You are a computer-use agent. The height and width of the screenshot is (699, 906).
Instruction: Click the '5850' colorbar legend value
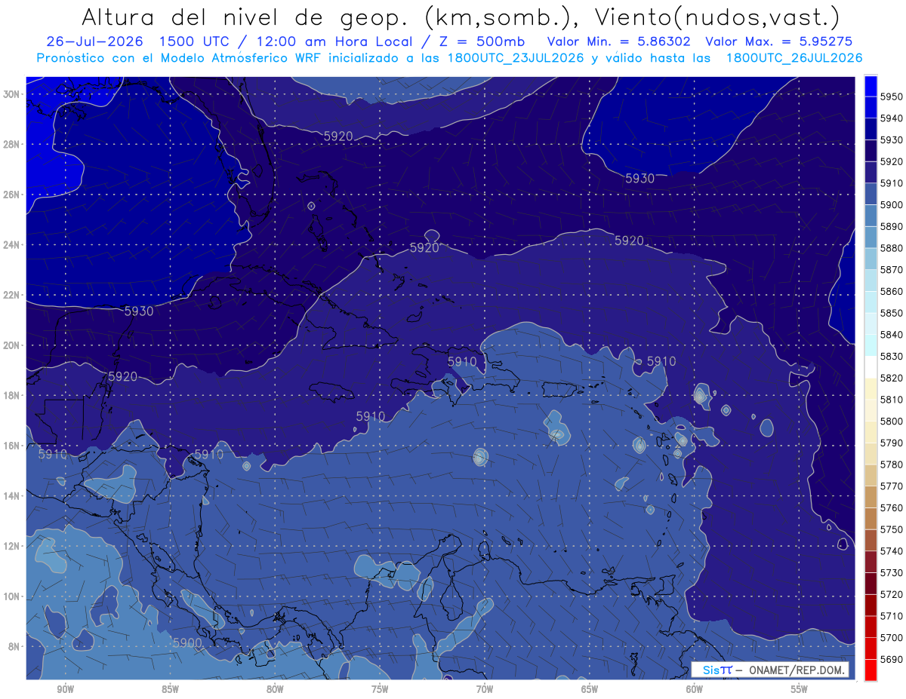[891, 313]
